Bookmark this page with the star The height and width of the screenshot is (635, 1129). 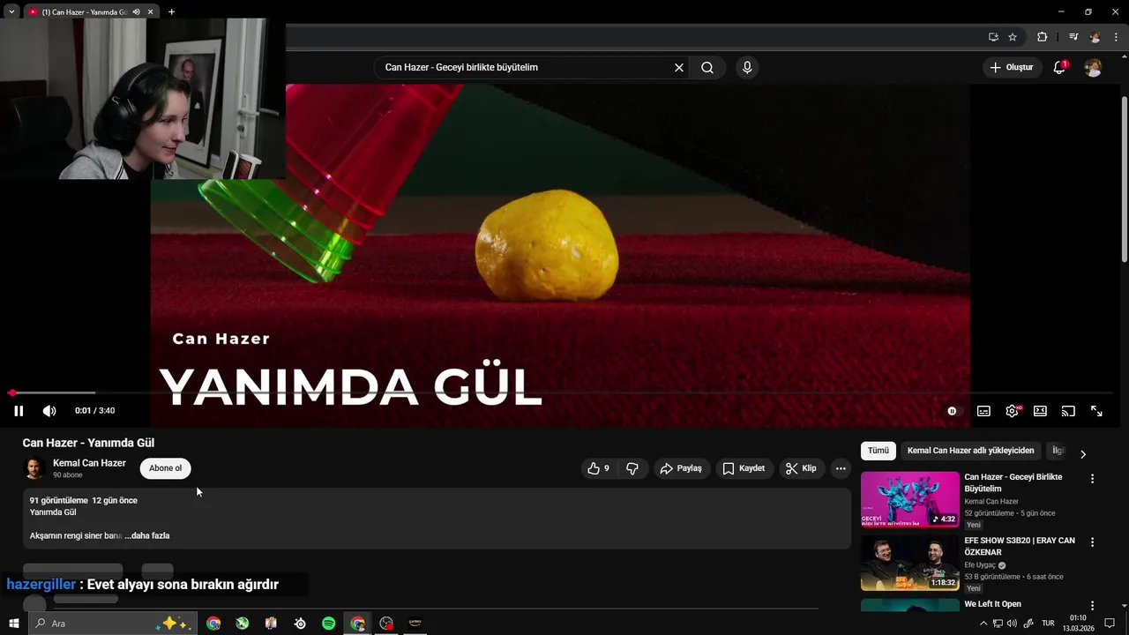point(1013,37)
